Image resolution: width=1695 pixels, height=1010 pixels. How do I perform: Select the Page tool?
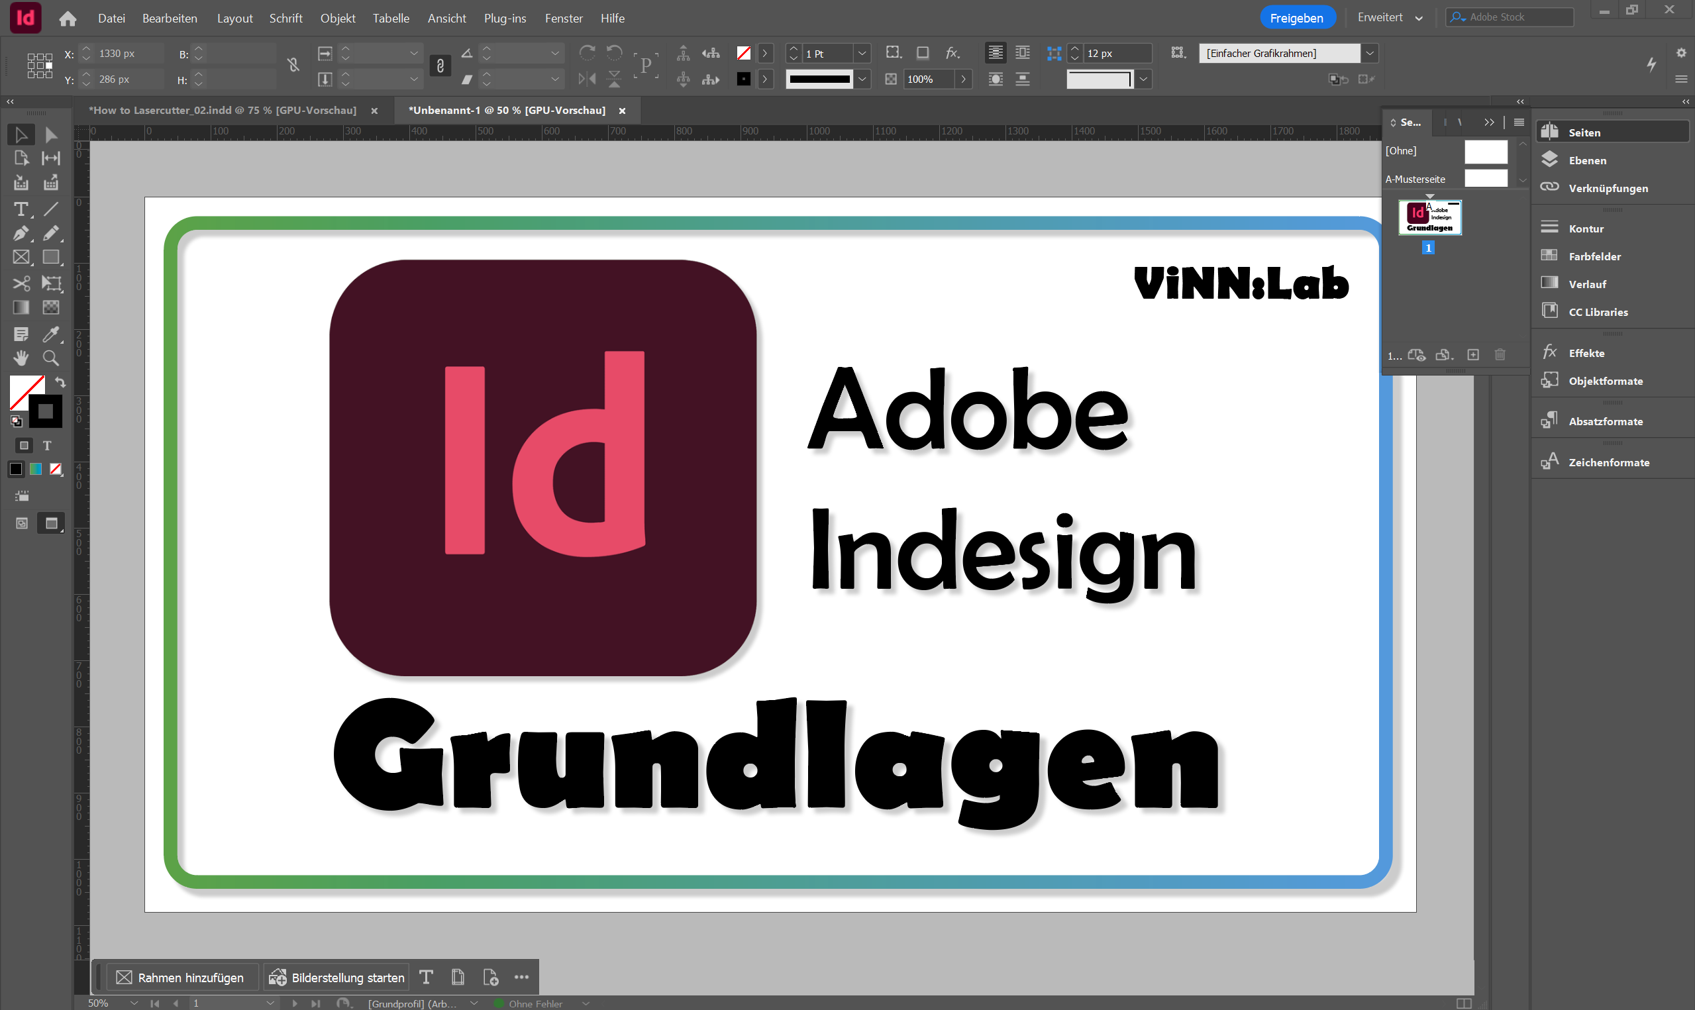[x=21, y=158]
